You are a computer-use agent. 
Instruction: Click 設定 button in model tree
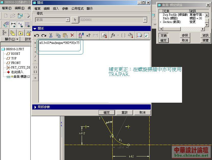click(28, 39)
